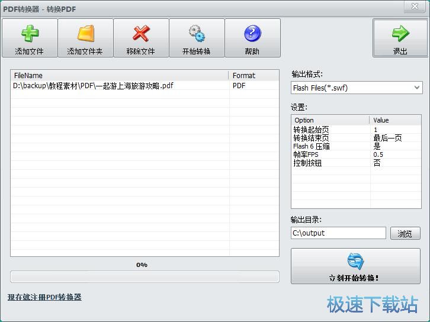Click the 控制按钮 value 否
This screenshot has height=322, width=430.
(x=377, y=163)
